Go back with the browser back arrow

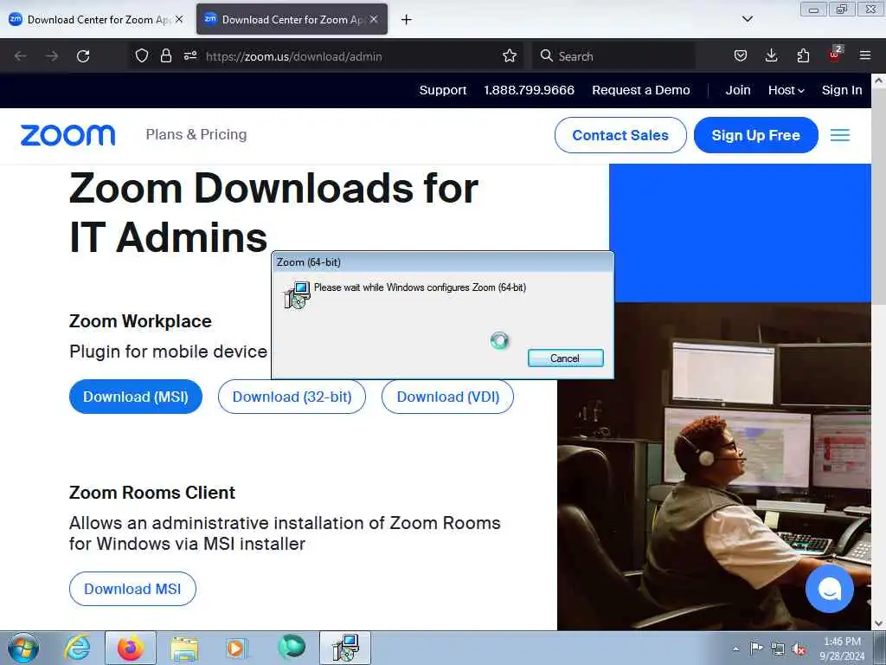(x=21, y=56)
